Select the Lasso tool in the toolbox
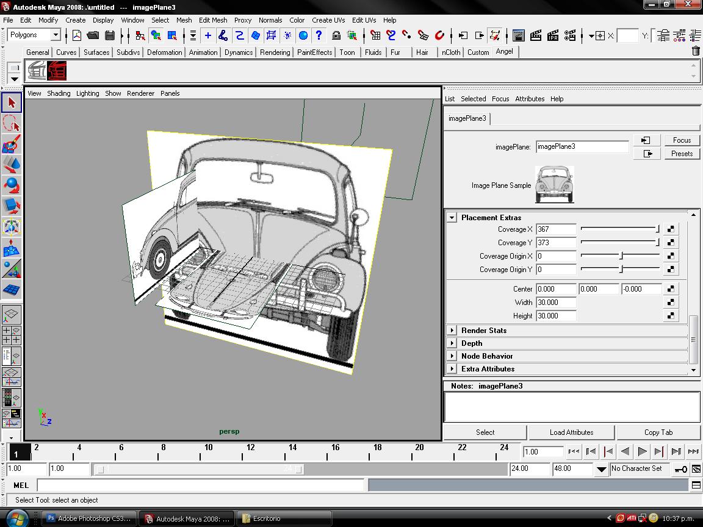The image size is (703, 527). (12, 124)
